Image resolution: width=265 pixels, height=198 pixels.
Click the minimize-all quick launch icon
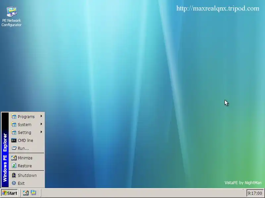pos(26,193)
